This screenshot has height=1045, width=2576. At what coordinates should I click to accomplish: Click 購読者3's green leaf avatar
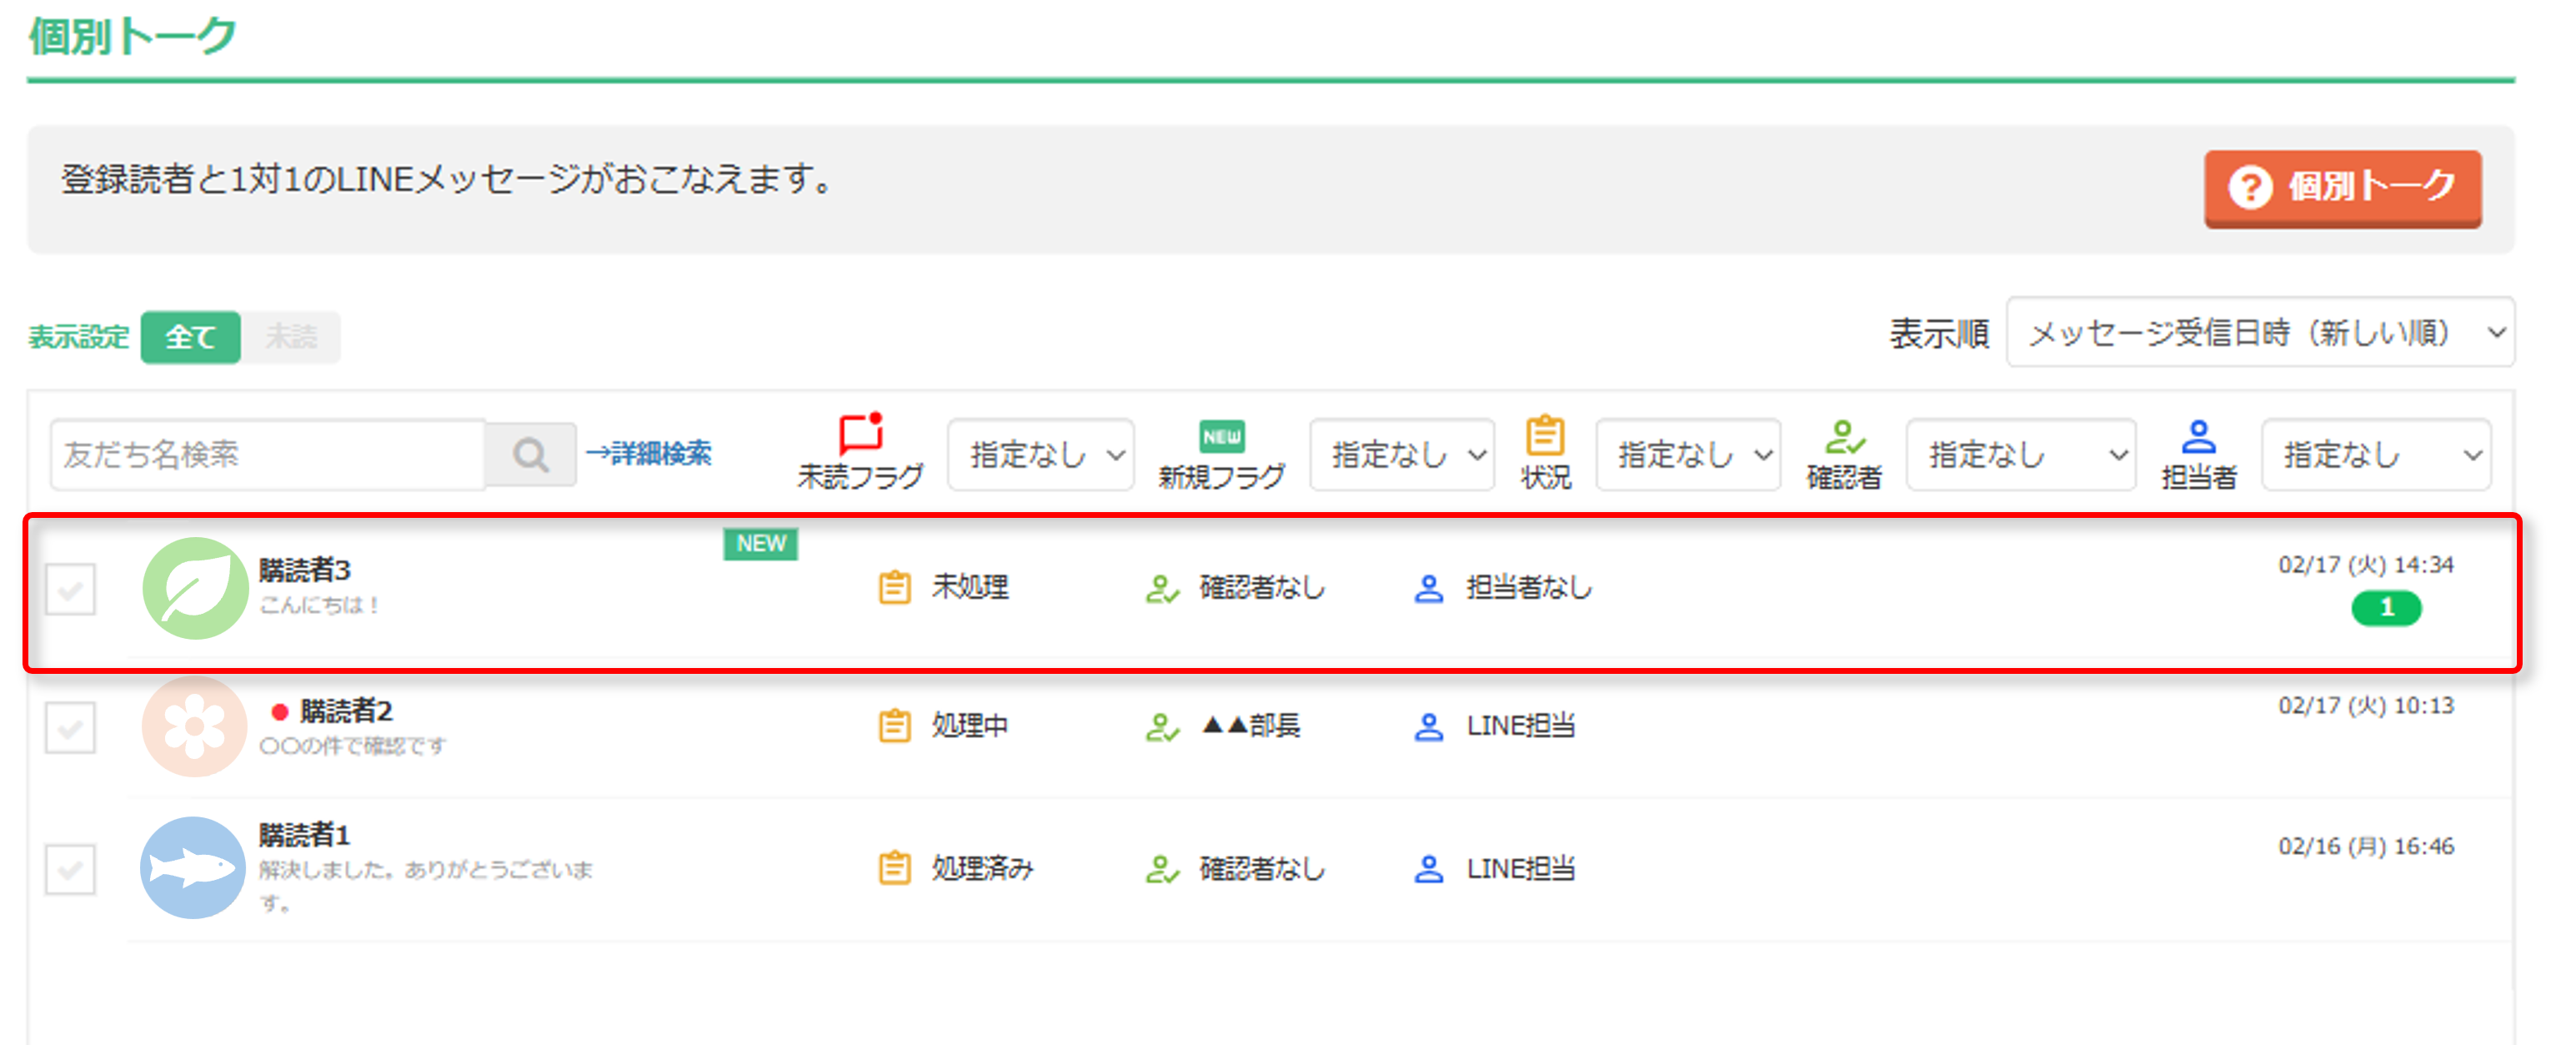pyautogui.click(x=195, y=588)
